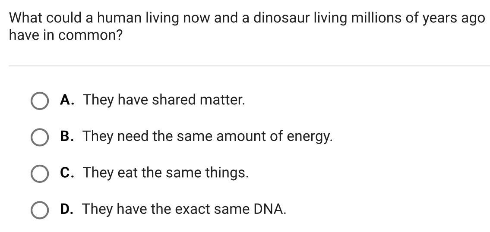
Task: Click the text 'They have the exact same DNA.'
Action: pos(184,209)
